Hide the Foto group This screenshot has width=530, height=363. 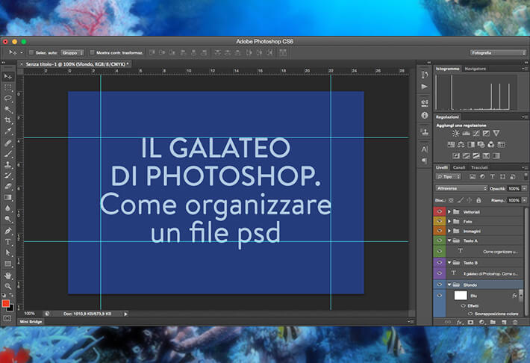coord(440,221)
